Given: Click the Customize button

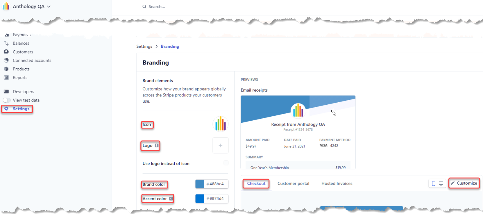Looking at the screenshot, I should (x=464, y=183).
